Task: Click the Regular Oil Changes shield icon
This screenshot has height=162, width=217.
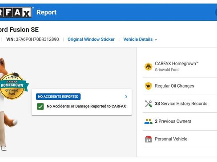Action: point(149,86)
